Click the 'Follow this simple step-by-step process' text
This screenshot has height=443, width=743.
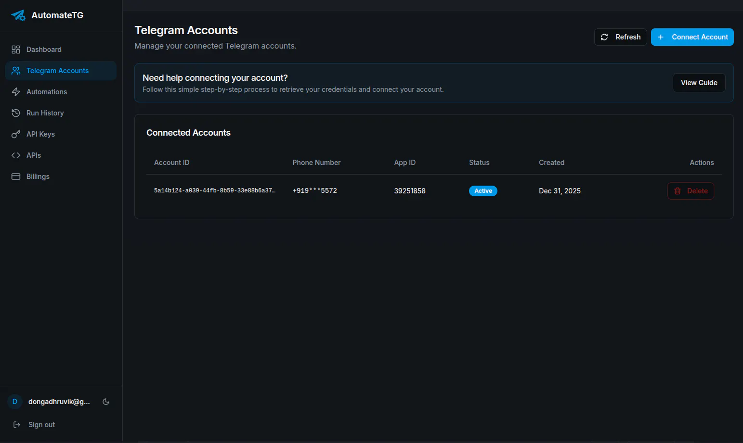pos(293,89)
